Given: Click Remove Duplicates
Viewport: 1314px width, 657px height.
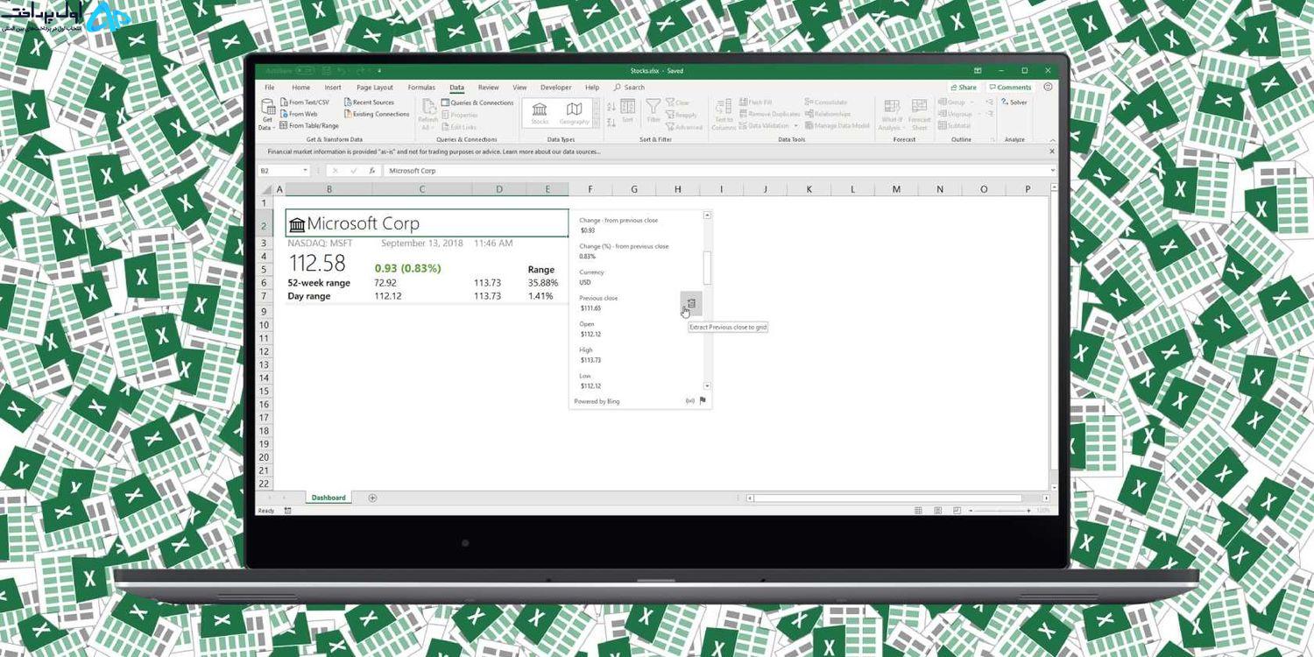Looking at the screenshot, I should click(x=770, y=114).
